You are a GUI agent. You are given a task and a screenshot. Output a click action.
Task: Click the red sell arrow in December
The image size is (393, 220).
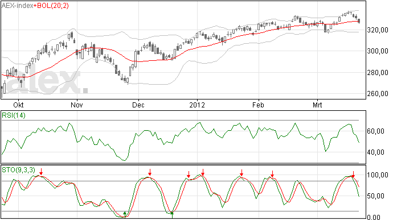tap(150, 172)
